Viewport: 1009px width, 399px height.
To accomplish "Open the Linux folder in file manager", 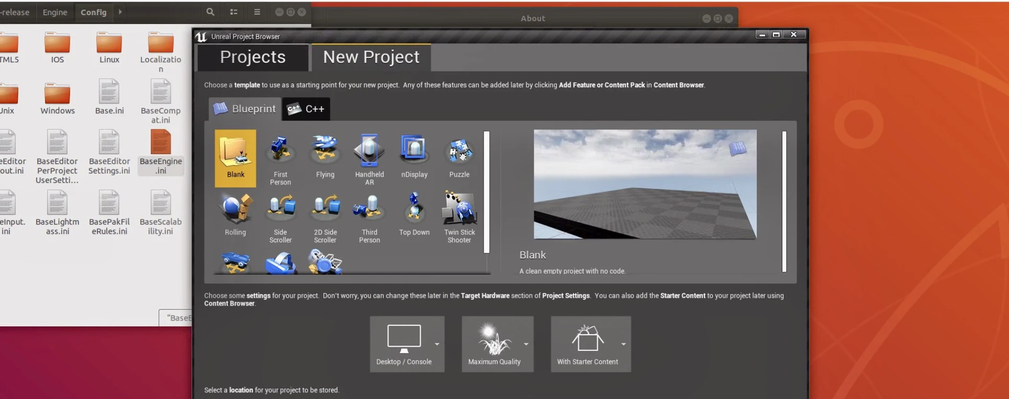I will click(x=109, y=48).
